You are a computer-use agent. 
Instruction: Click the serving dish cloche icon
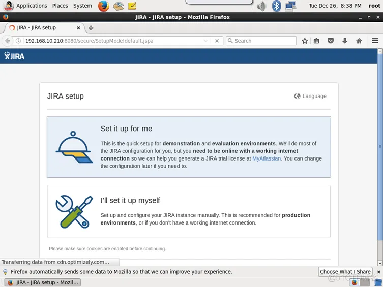[x=74, y=147]
